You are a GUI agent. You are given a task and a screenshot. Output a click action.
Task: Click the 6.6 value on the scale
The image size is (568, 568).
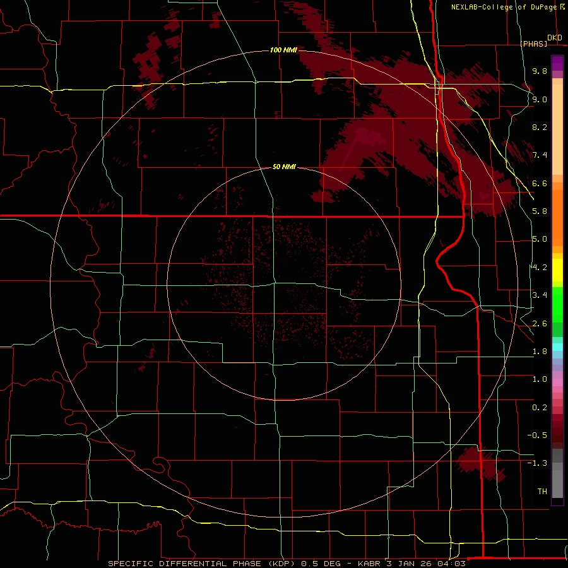coord(540,183)
